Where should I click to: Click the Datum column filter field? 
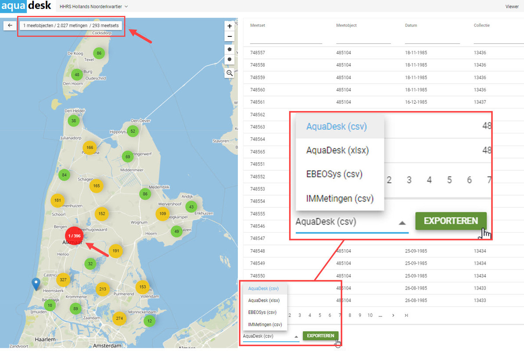pyautogui.click(x=432, y=39)
